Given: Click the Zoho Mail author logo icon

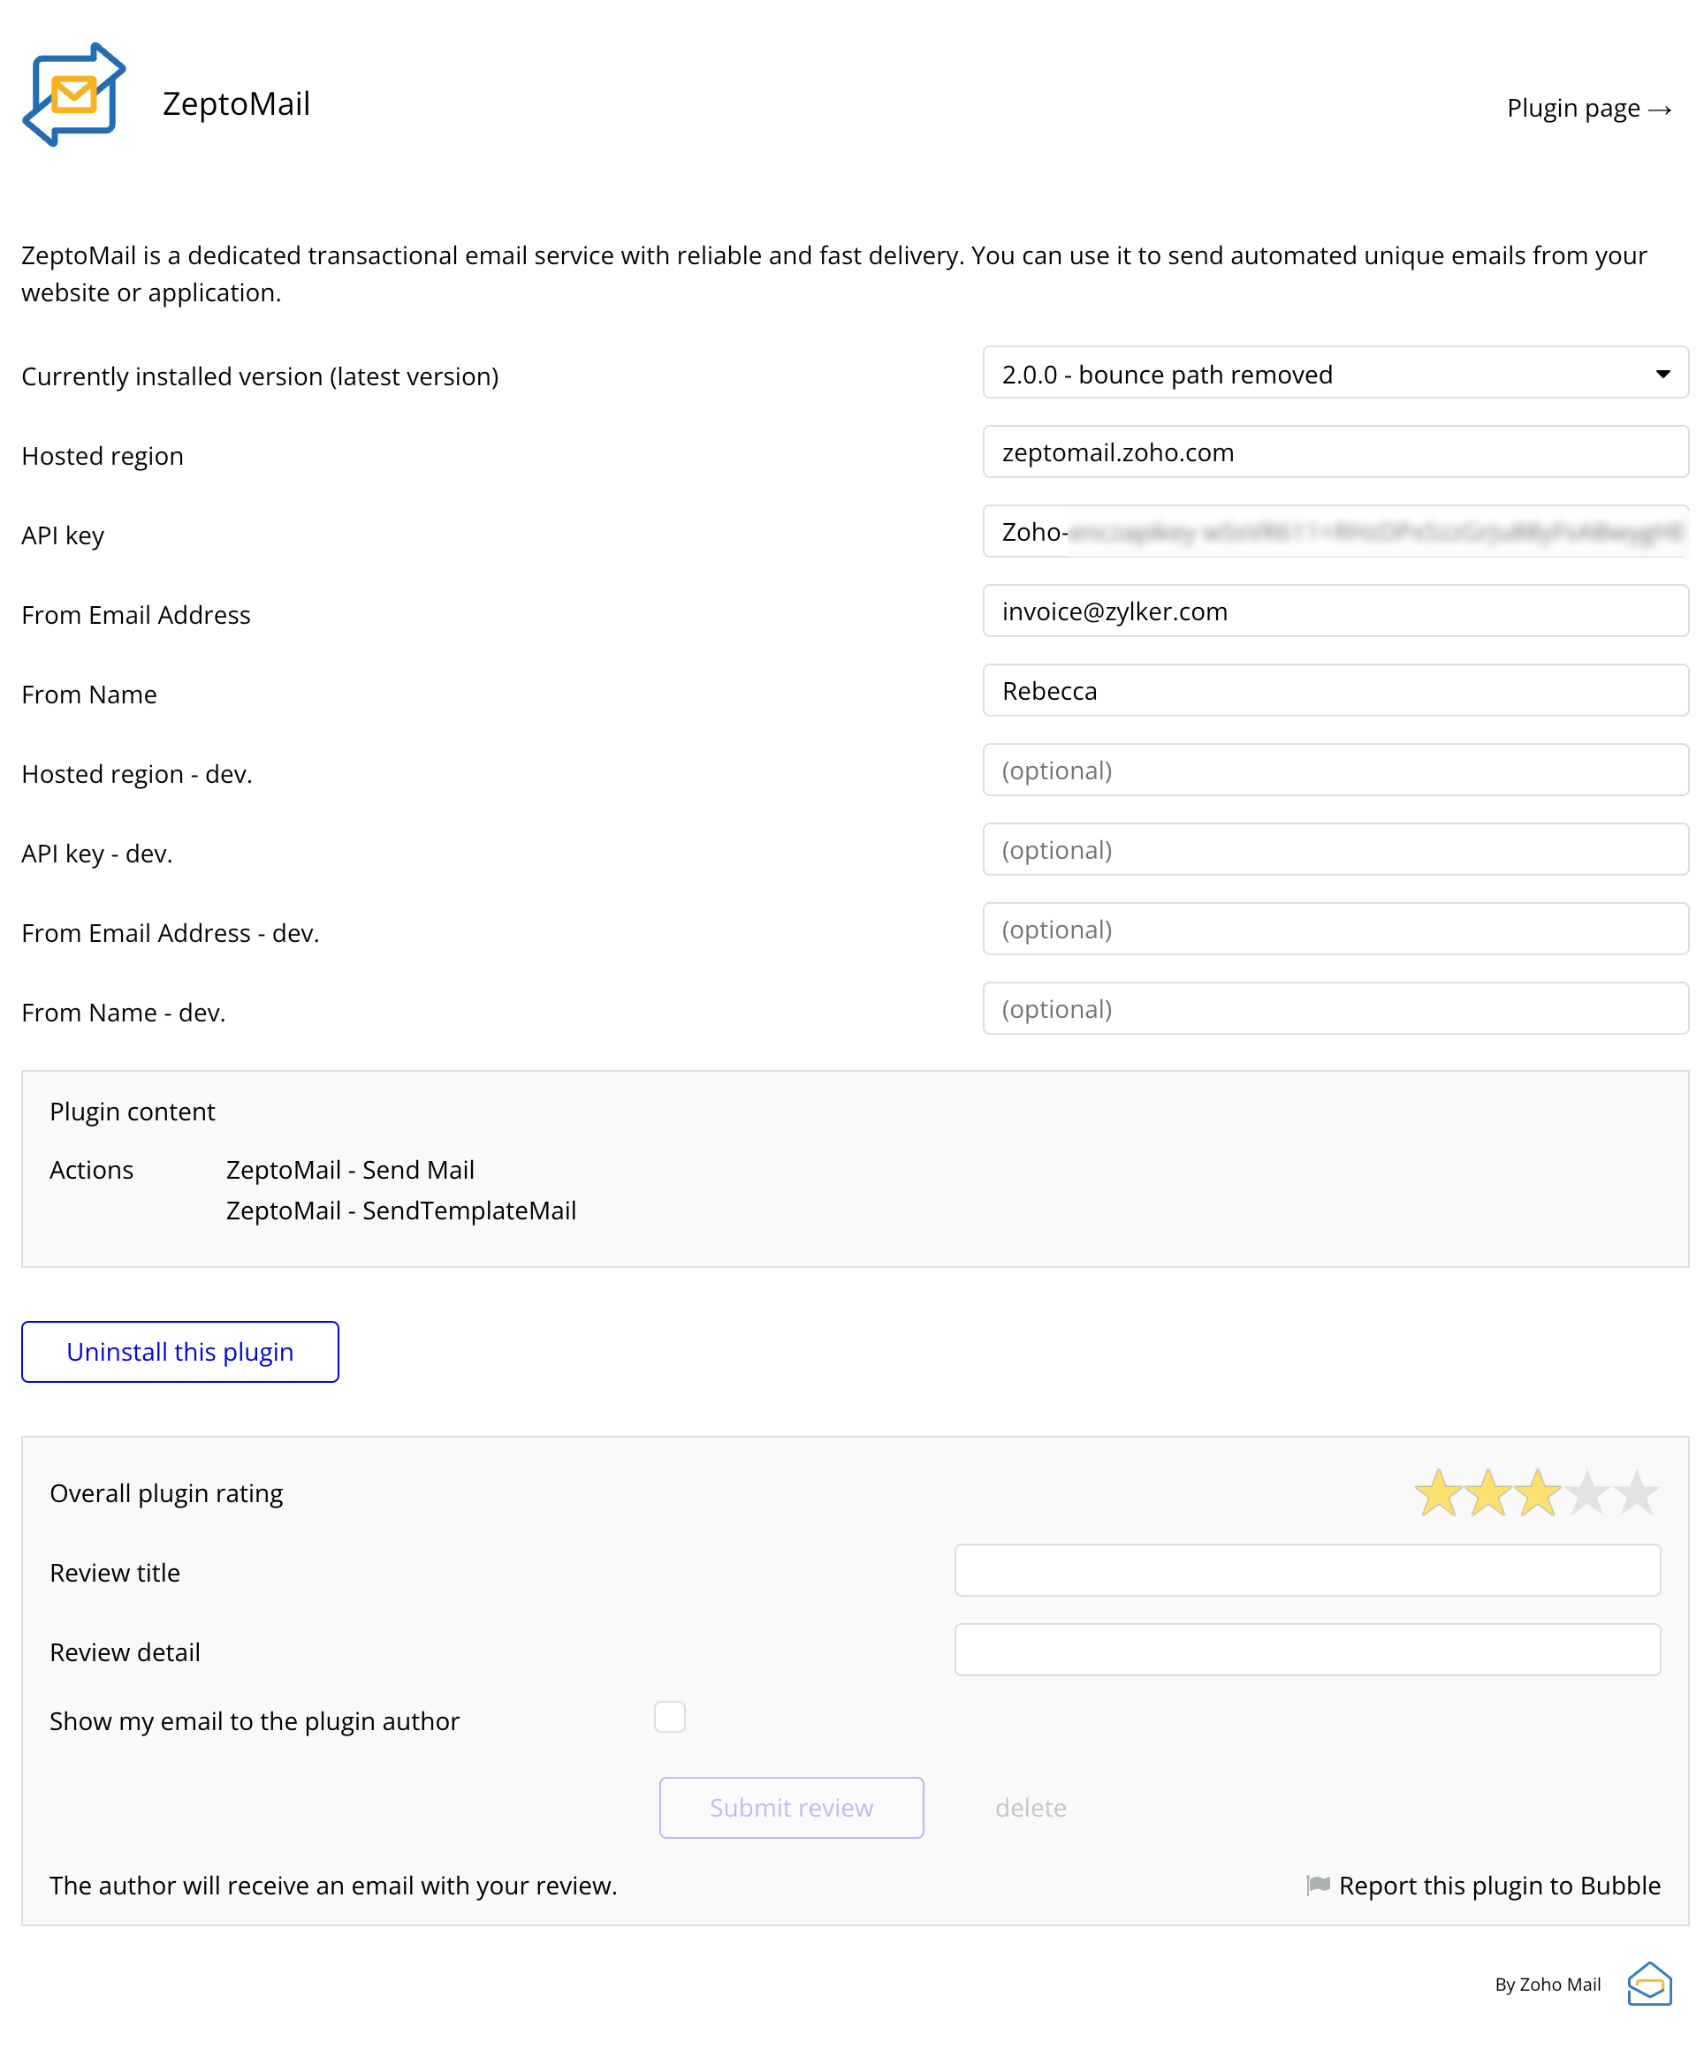Looking at the screenshot, I should (x=1649, y=1984).
